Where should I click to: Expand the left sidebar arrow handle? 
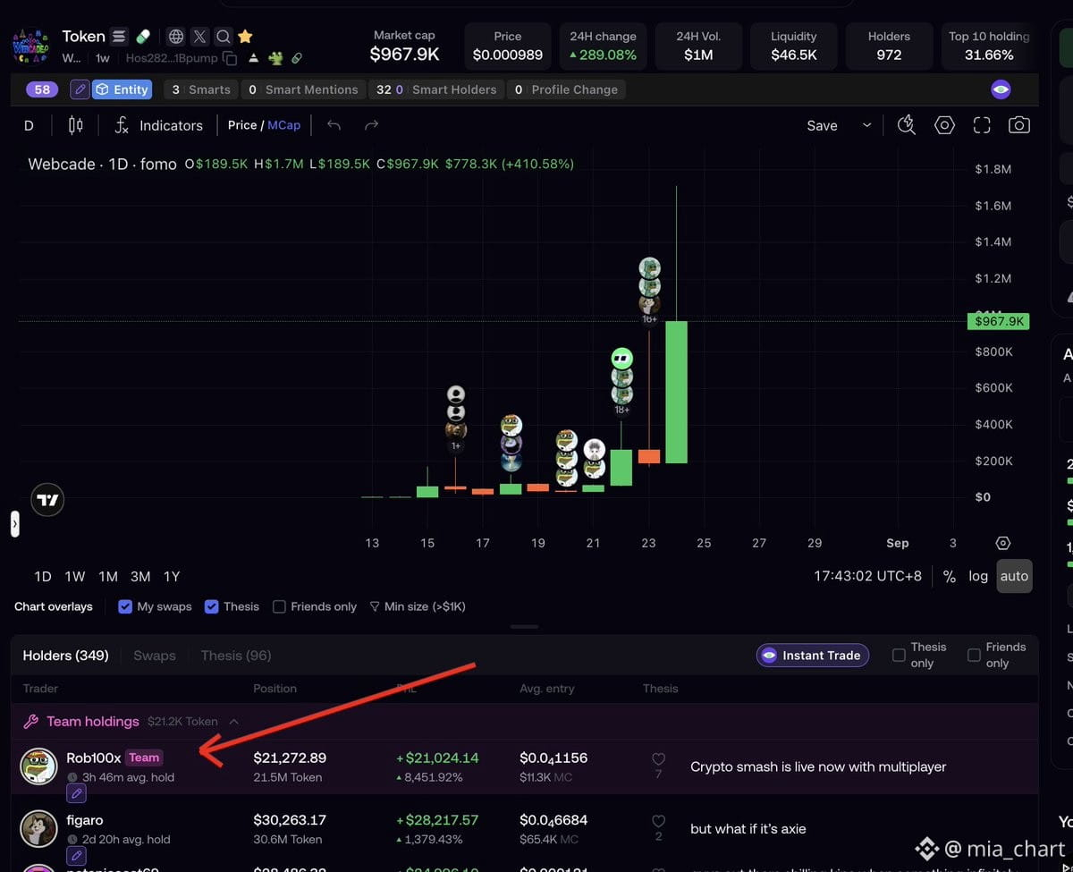(14, 523)
